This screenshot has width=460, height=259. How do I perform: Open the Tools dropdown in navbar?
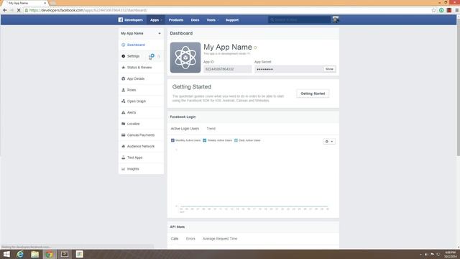213,20
